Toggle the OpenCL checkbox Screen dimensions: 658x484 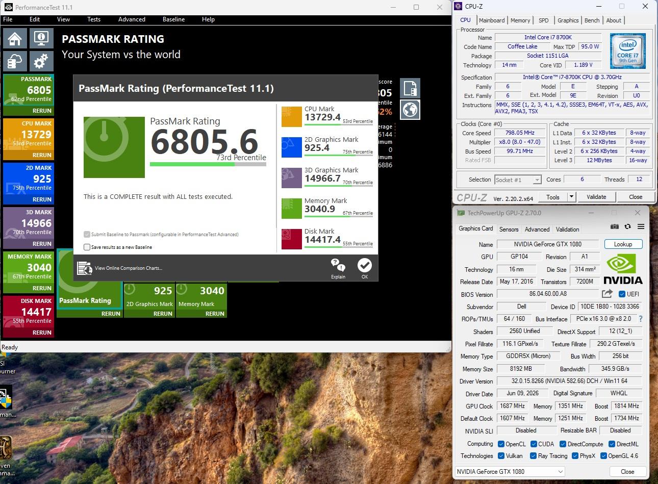click(x=501, y=444)
